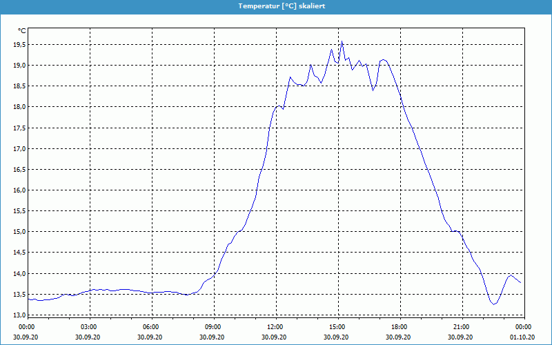Select the "15,5" temperature axis label

20,211
